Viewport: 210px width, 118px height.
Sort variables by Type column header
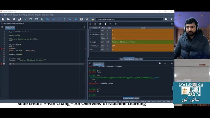tap(104, 28)
